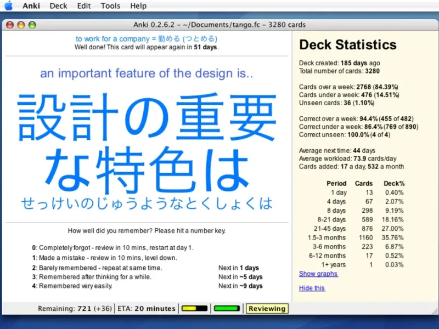Click the yellow Reviewing status indicator

pos(267,309)
